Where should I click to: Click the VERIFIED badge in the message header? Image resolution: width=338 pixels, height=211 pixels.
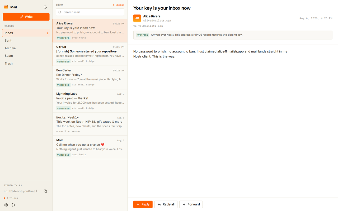point(143,35)
